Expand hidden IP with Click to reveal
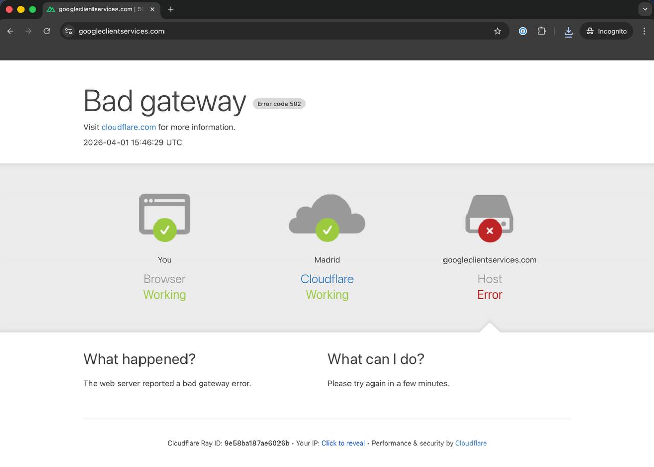This screenshot has height=467, width=654. coord(343,443)
